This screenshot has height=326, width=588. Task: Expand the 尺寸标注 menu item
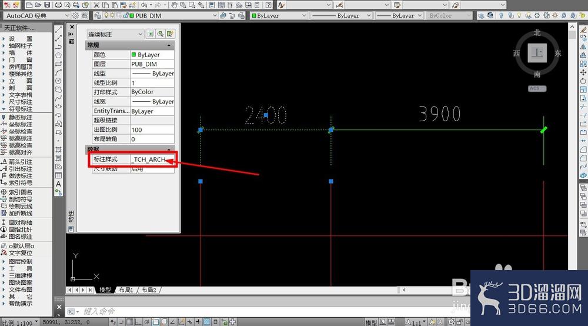[21, 102]
